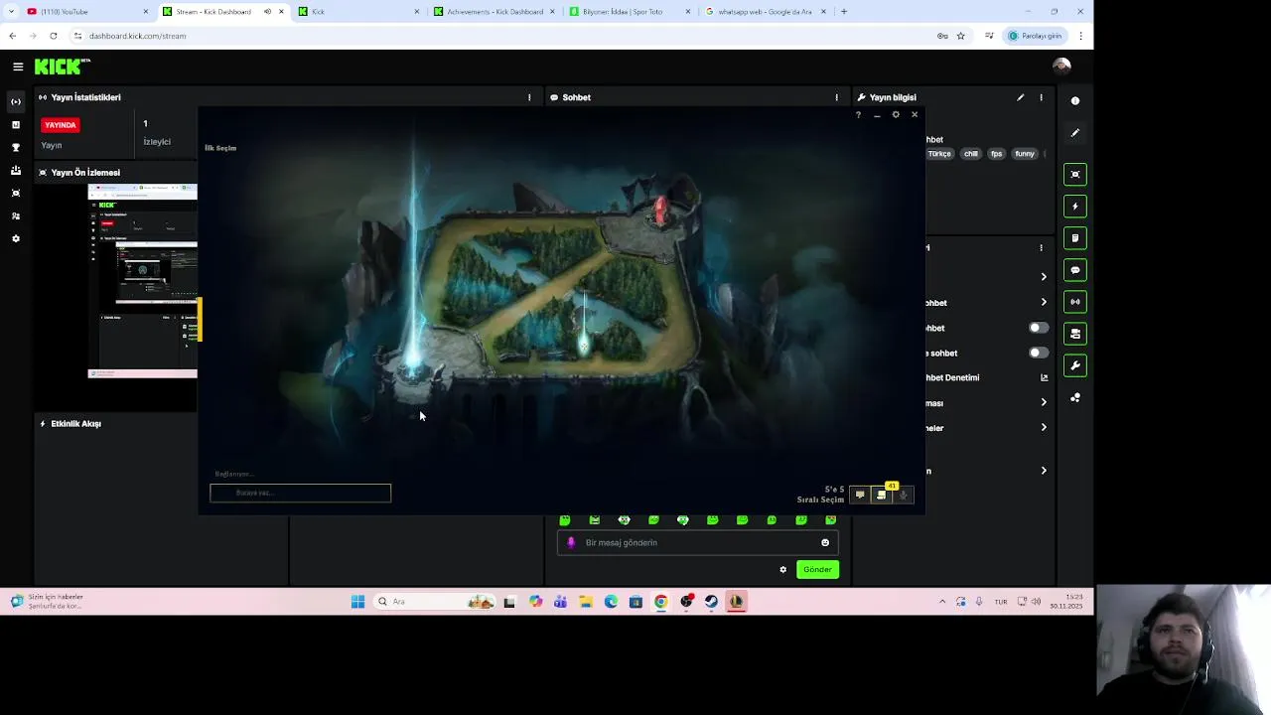Open Windows Start menu
1271x715 pixels.
(357, 602)
